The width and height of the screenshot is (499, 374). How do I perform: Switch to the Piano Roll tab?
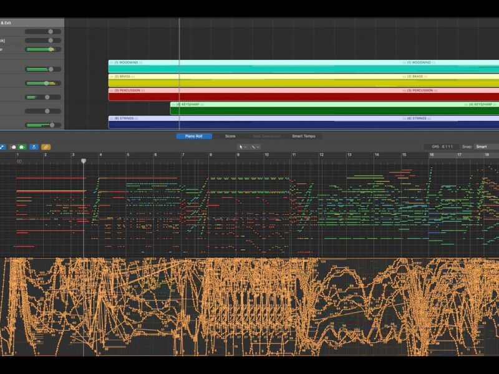(194, 136)
